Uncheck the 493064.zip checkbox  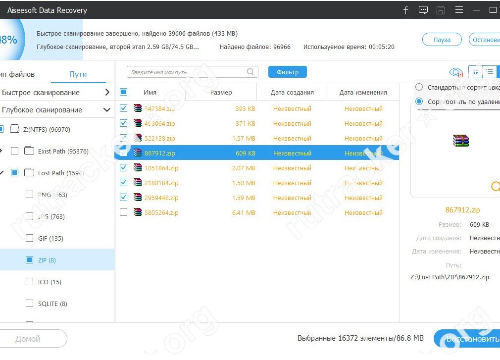tap(123, 123)
